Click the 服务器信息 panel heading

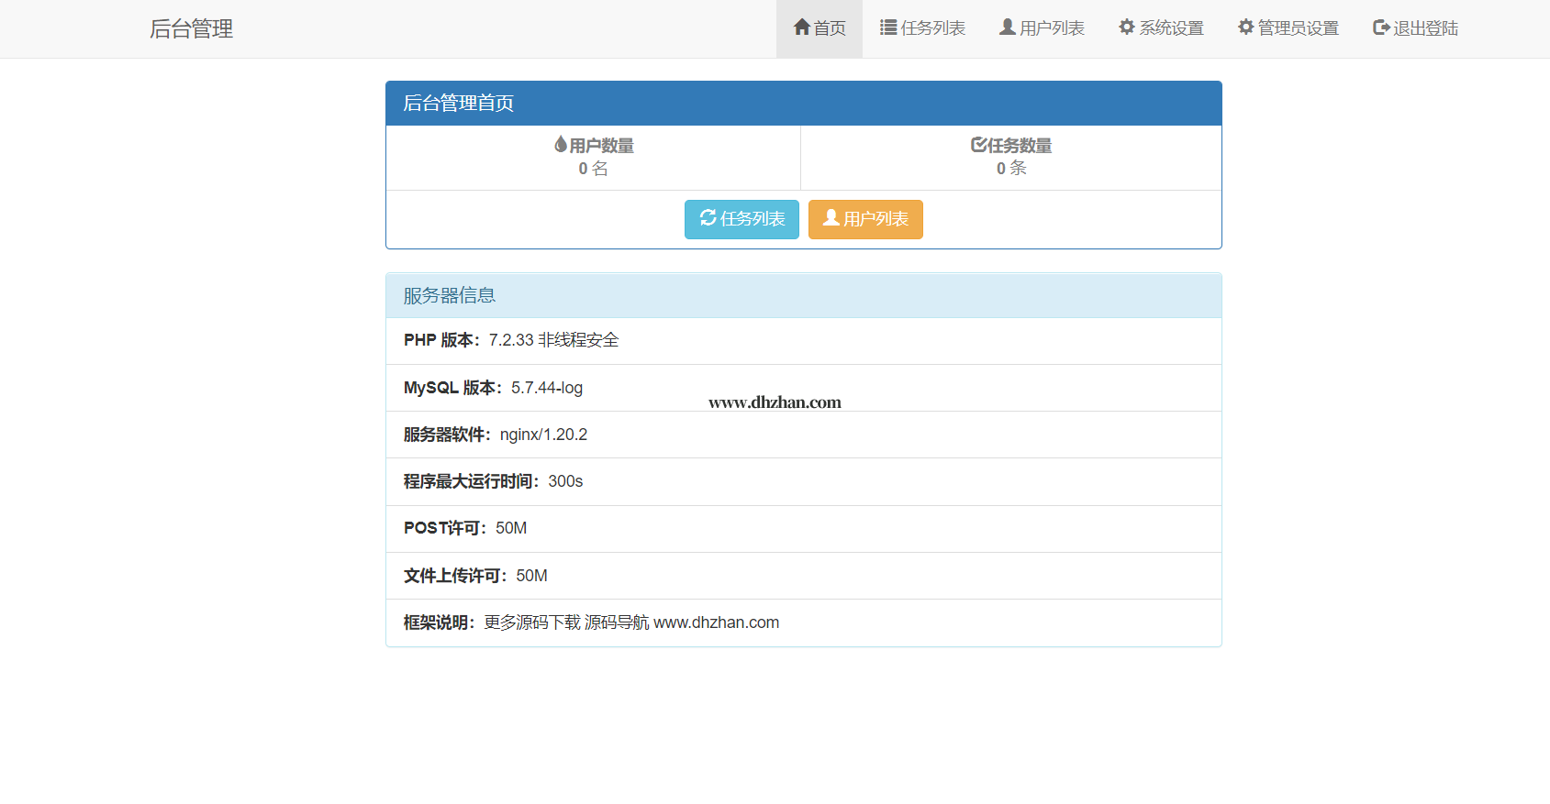tap(803, 296)
